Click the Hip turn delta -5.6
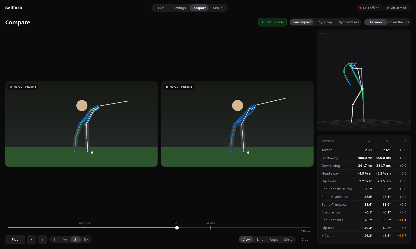 click(x=404, y=228)
